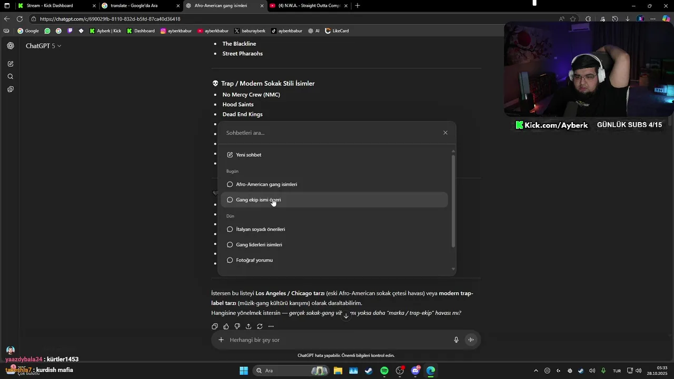This screenshot has width=674, height=379.
Task: Click the ChatGPT logo in sidebar
Action: 11,46
